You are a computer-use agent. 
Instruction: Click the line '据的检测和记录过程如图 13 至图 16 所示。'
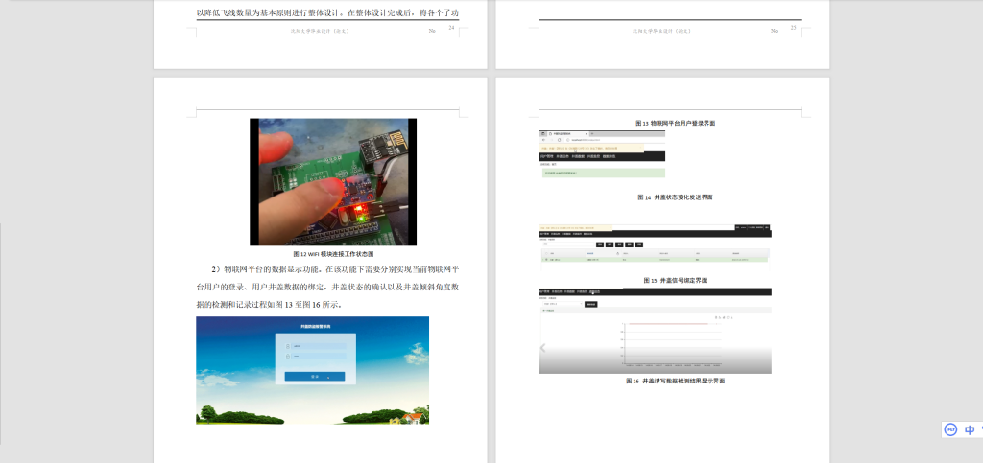pyautogui.click(x=269, y=305)
